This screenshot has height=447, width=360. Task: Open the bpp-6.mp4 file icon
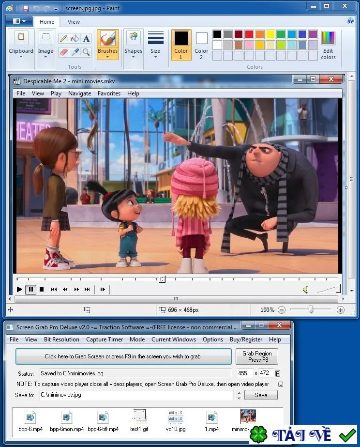tap(30, 417)
